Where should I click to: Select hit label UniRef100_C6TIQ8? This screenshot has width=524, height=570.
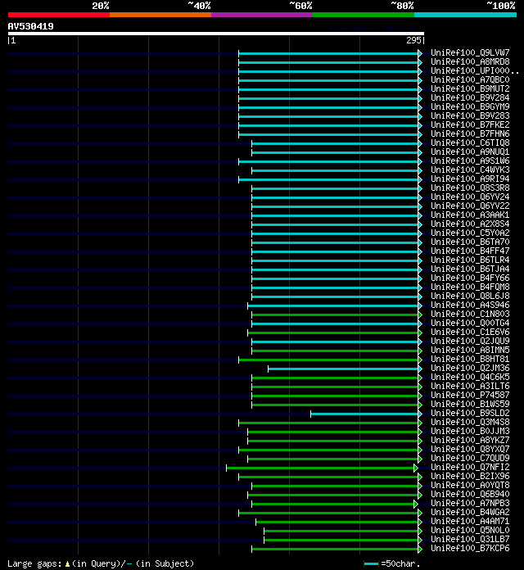click(x=470, y=142)
